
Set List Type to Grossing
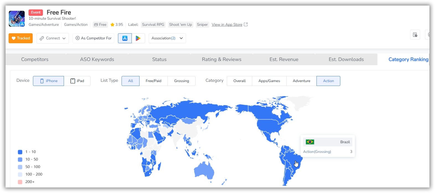click(x=182, y=81)
